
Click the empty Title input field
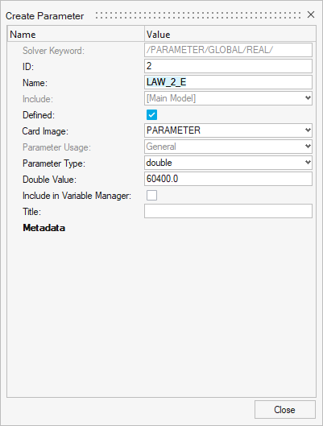(228, 211)
